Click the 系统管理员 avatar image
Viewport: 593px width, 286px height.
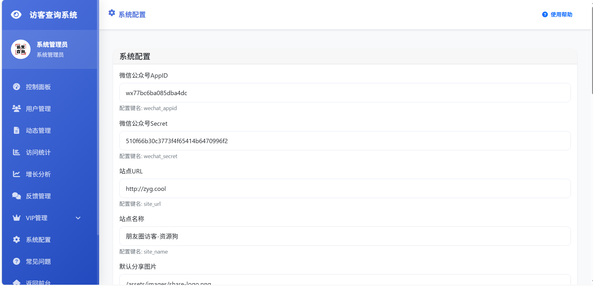(21, 49)
